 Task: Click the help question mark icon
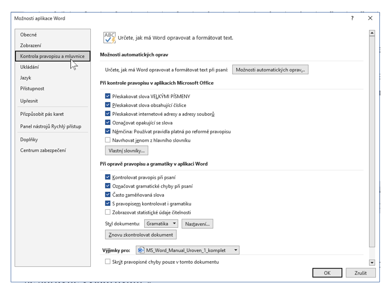(352, 18)
